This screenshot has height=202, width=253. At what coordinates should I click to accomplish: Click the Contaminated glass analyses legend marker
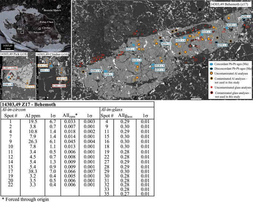pyautogui.click(x=212, y=93)
